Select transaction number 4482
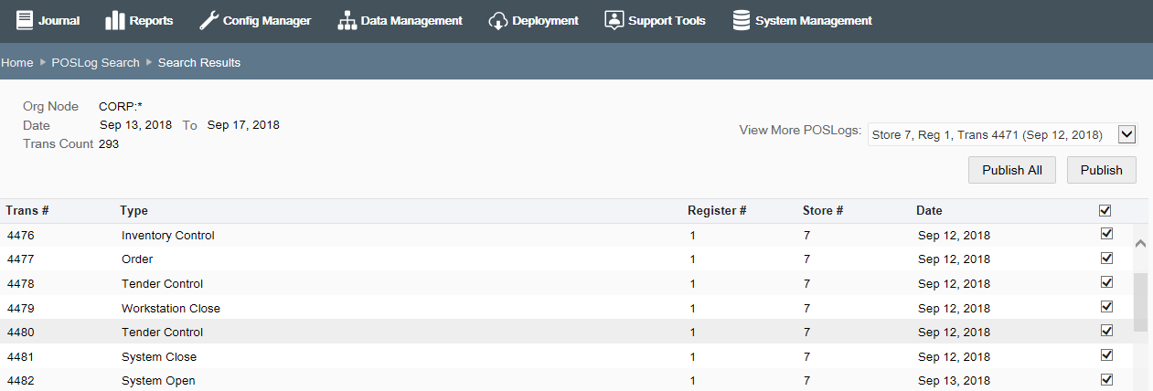This screenshot has height=391, width=1153. coord(21,380)
